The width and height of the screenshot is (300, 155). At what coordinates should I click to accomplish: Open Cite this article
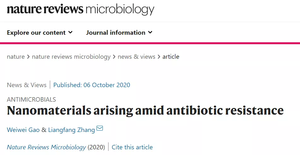[132, 147]
